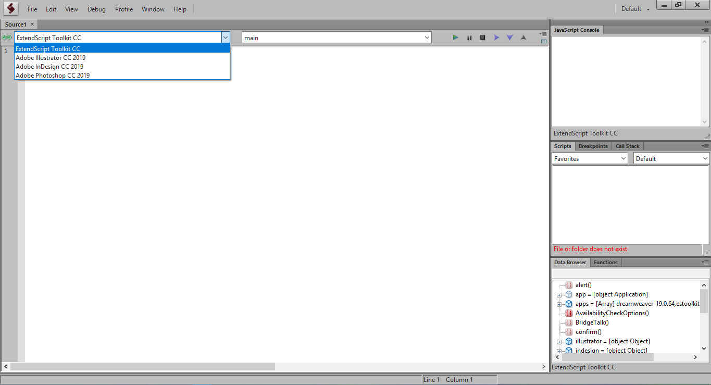711x385 pixels.
Task: Open the Default dropdown in Scripts panel
Action: click(671, 158)
